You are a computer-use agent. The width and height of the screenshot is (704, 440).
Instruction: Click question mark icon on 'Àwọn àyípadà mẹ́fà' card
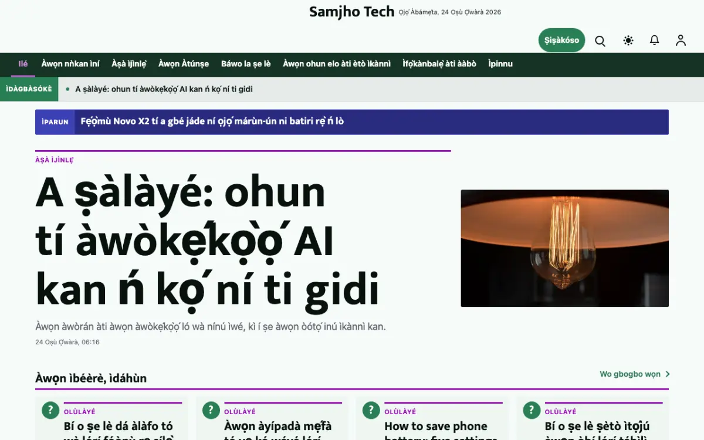(211, 410)
